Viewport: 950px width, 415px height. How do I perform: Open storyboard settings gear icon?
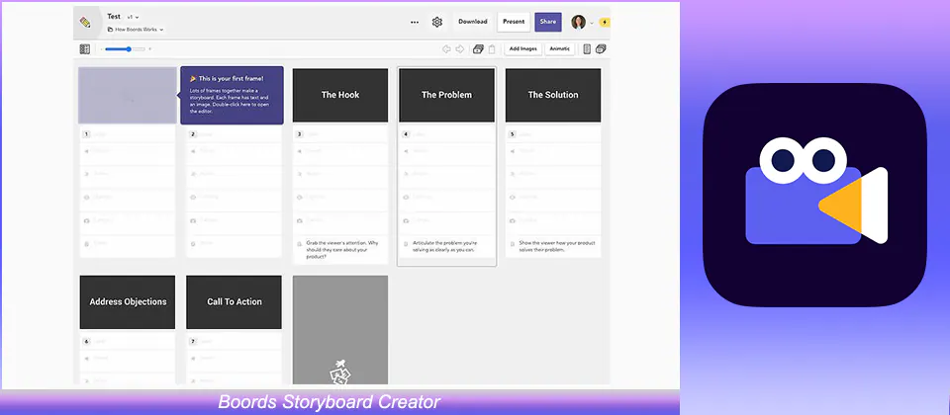coord(436,22)
